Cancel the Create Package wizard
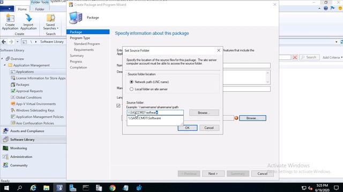The height and width of the screenshot is (192, 343). click(262, 173)
